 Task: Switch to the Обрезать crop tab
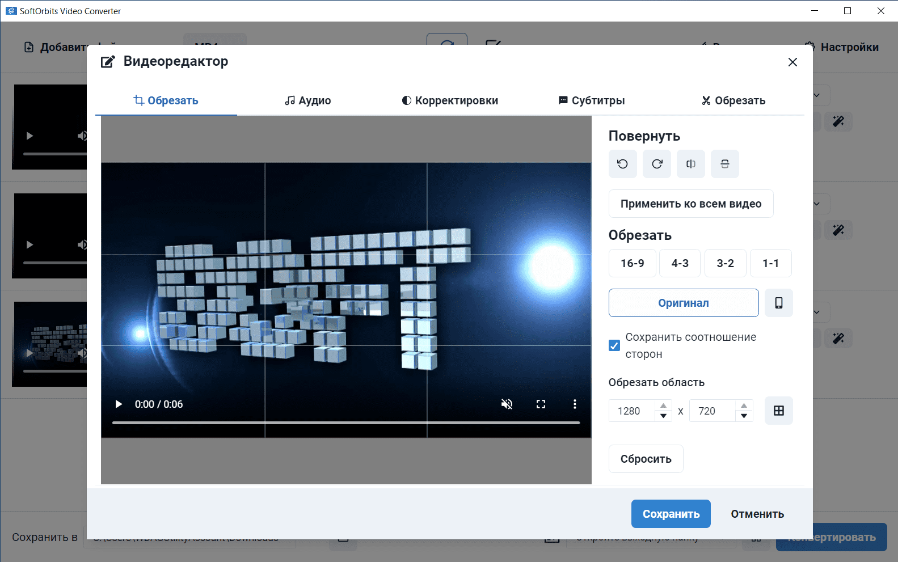166,101
